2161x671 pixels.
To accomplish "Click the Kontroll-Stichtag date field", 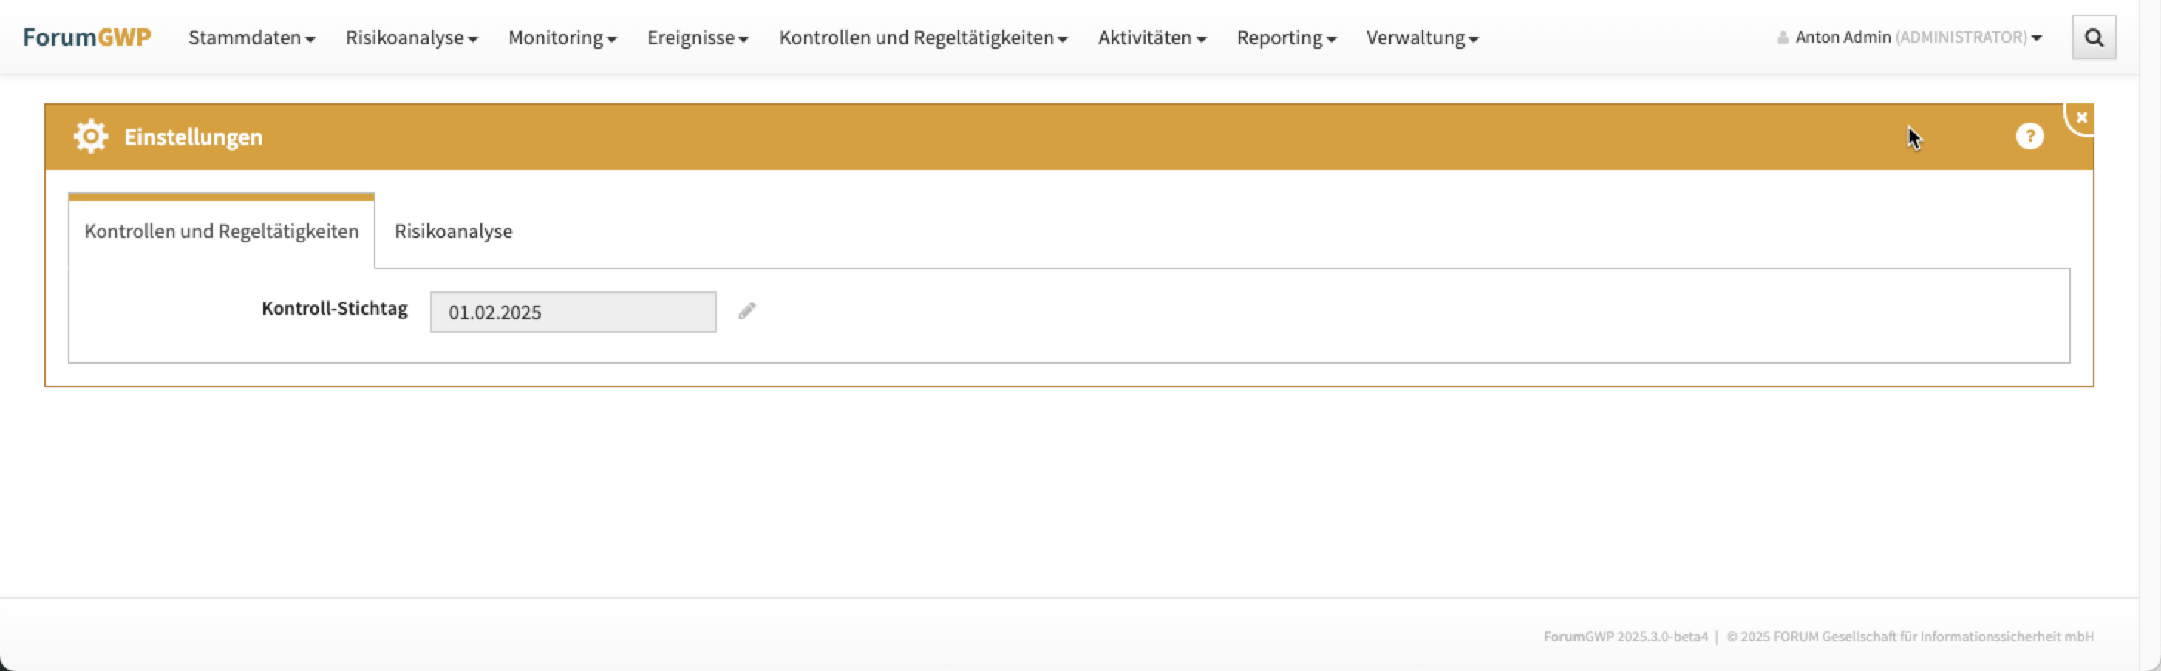I will coord(573,312).
